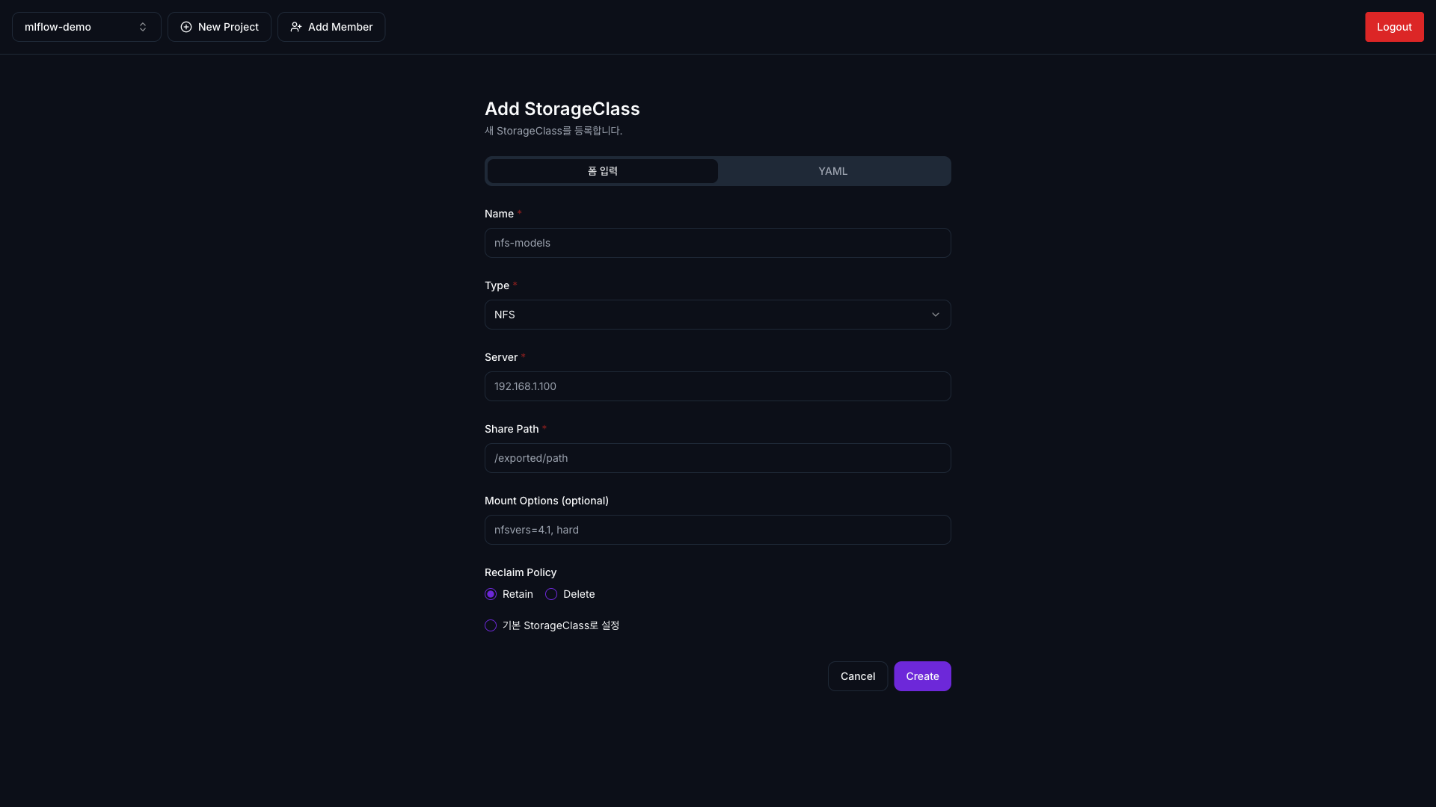Click the up-down selector icon on mlflow-demo
The width and height of the screenshot is (1436, 807).
tap(143, 27)
